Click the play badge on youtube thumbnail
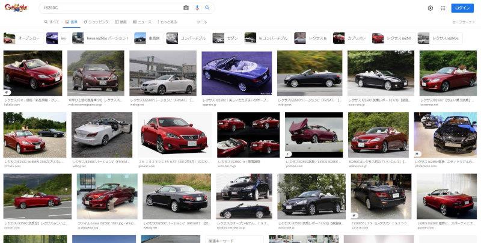Image resolution: width=481 pixels, height=243 pixels. pos(289,154)
